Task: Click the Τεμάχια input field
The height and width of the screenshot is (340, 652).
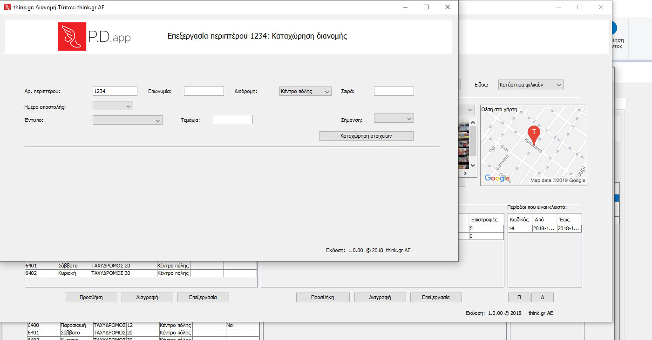Action: [x=232, y=120]
